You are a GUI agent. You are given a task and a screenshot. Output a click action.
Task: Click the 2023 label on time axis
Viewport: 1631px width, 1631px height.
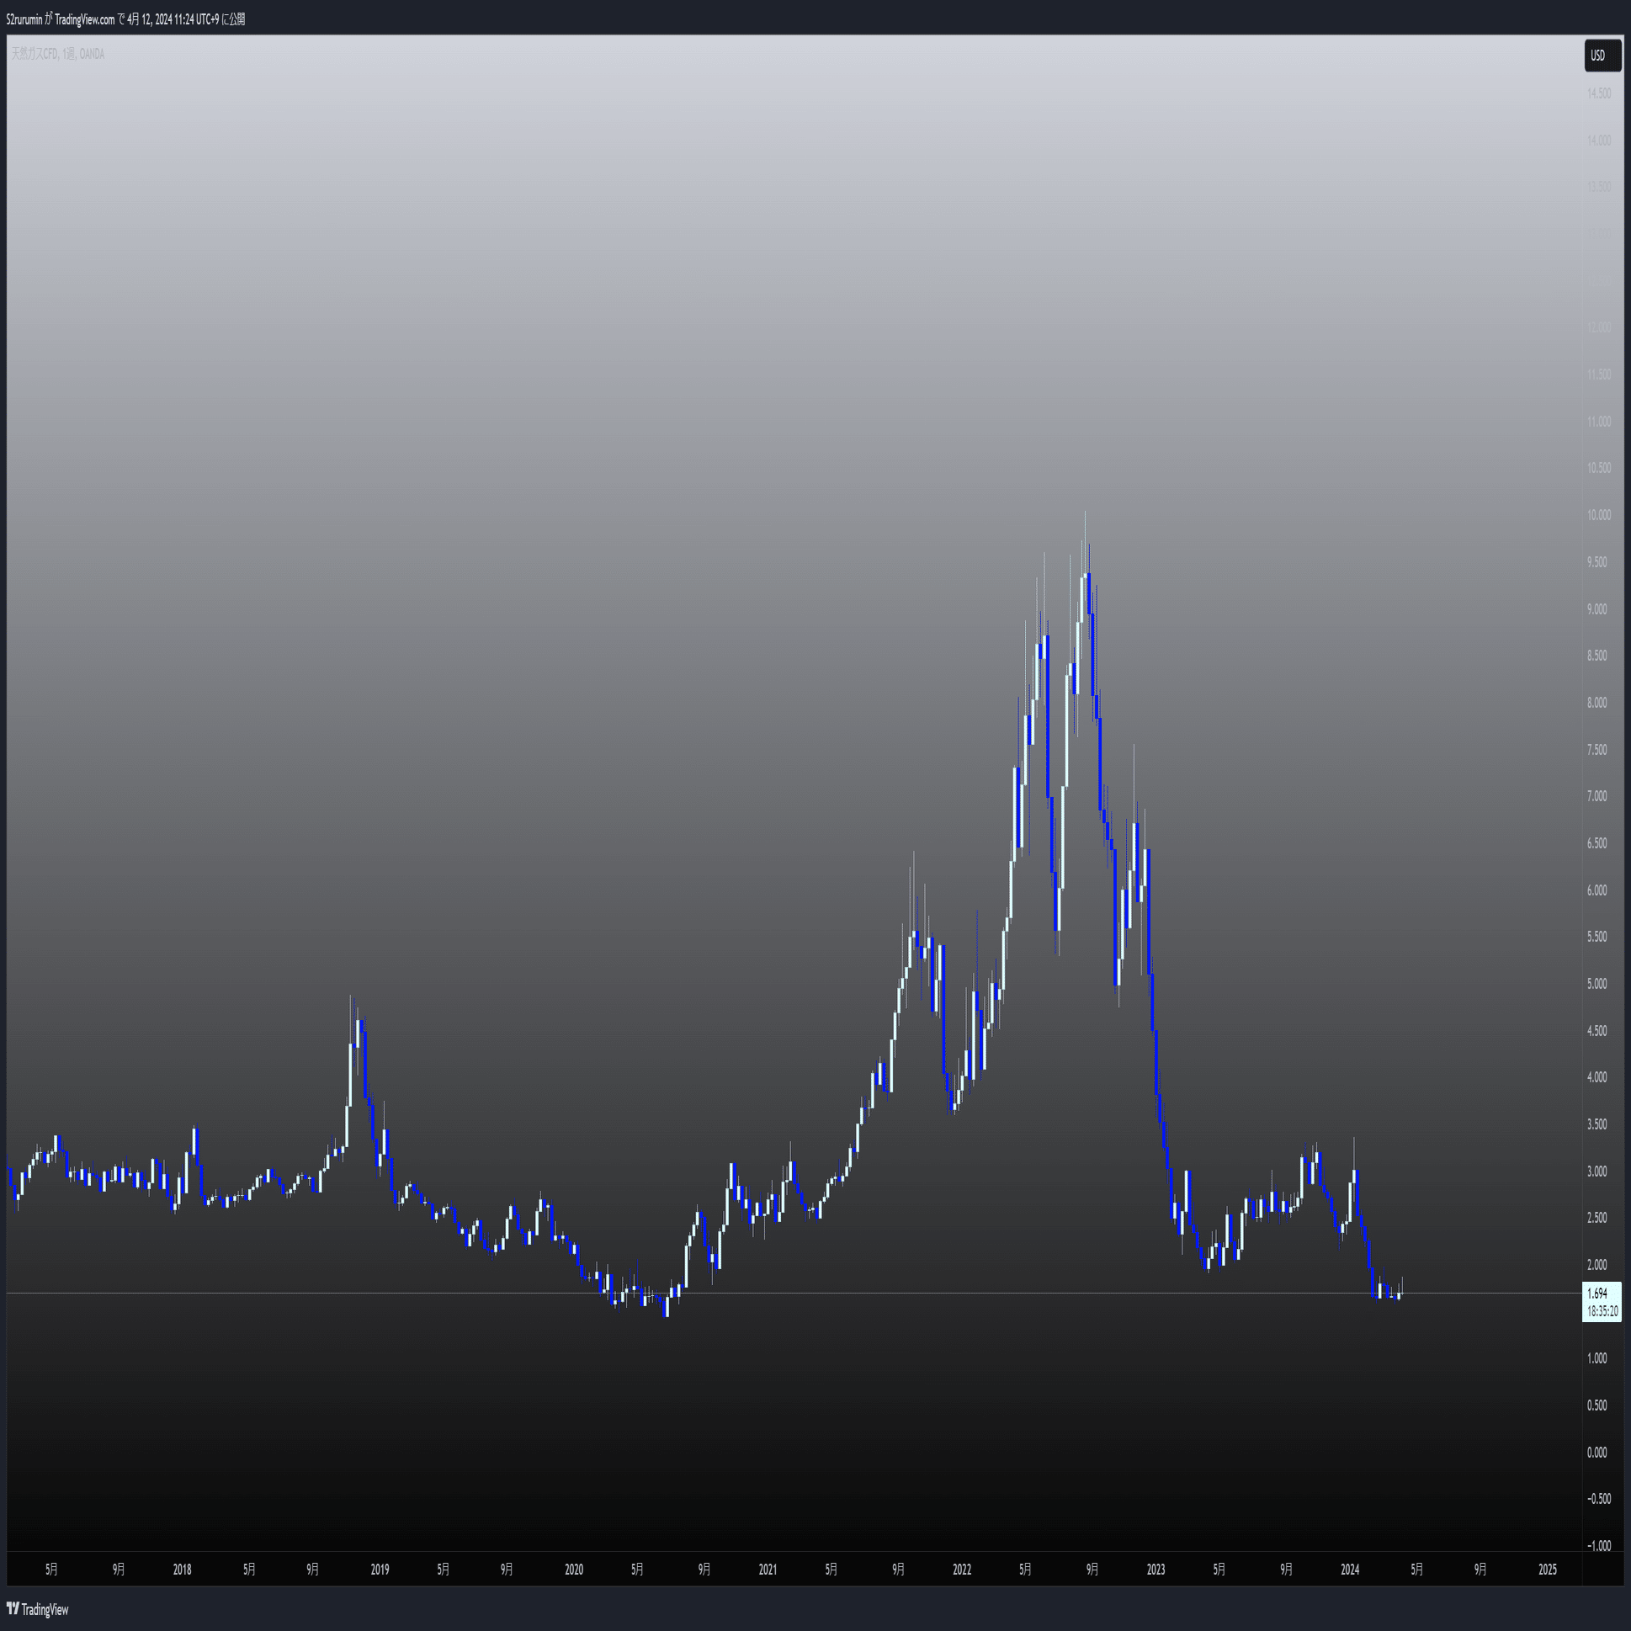(x=1155, y=1570)
